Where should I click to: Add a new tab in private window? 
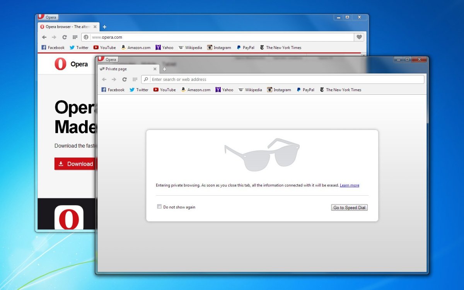164,69
